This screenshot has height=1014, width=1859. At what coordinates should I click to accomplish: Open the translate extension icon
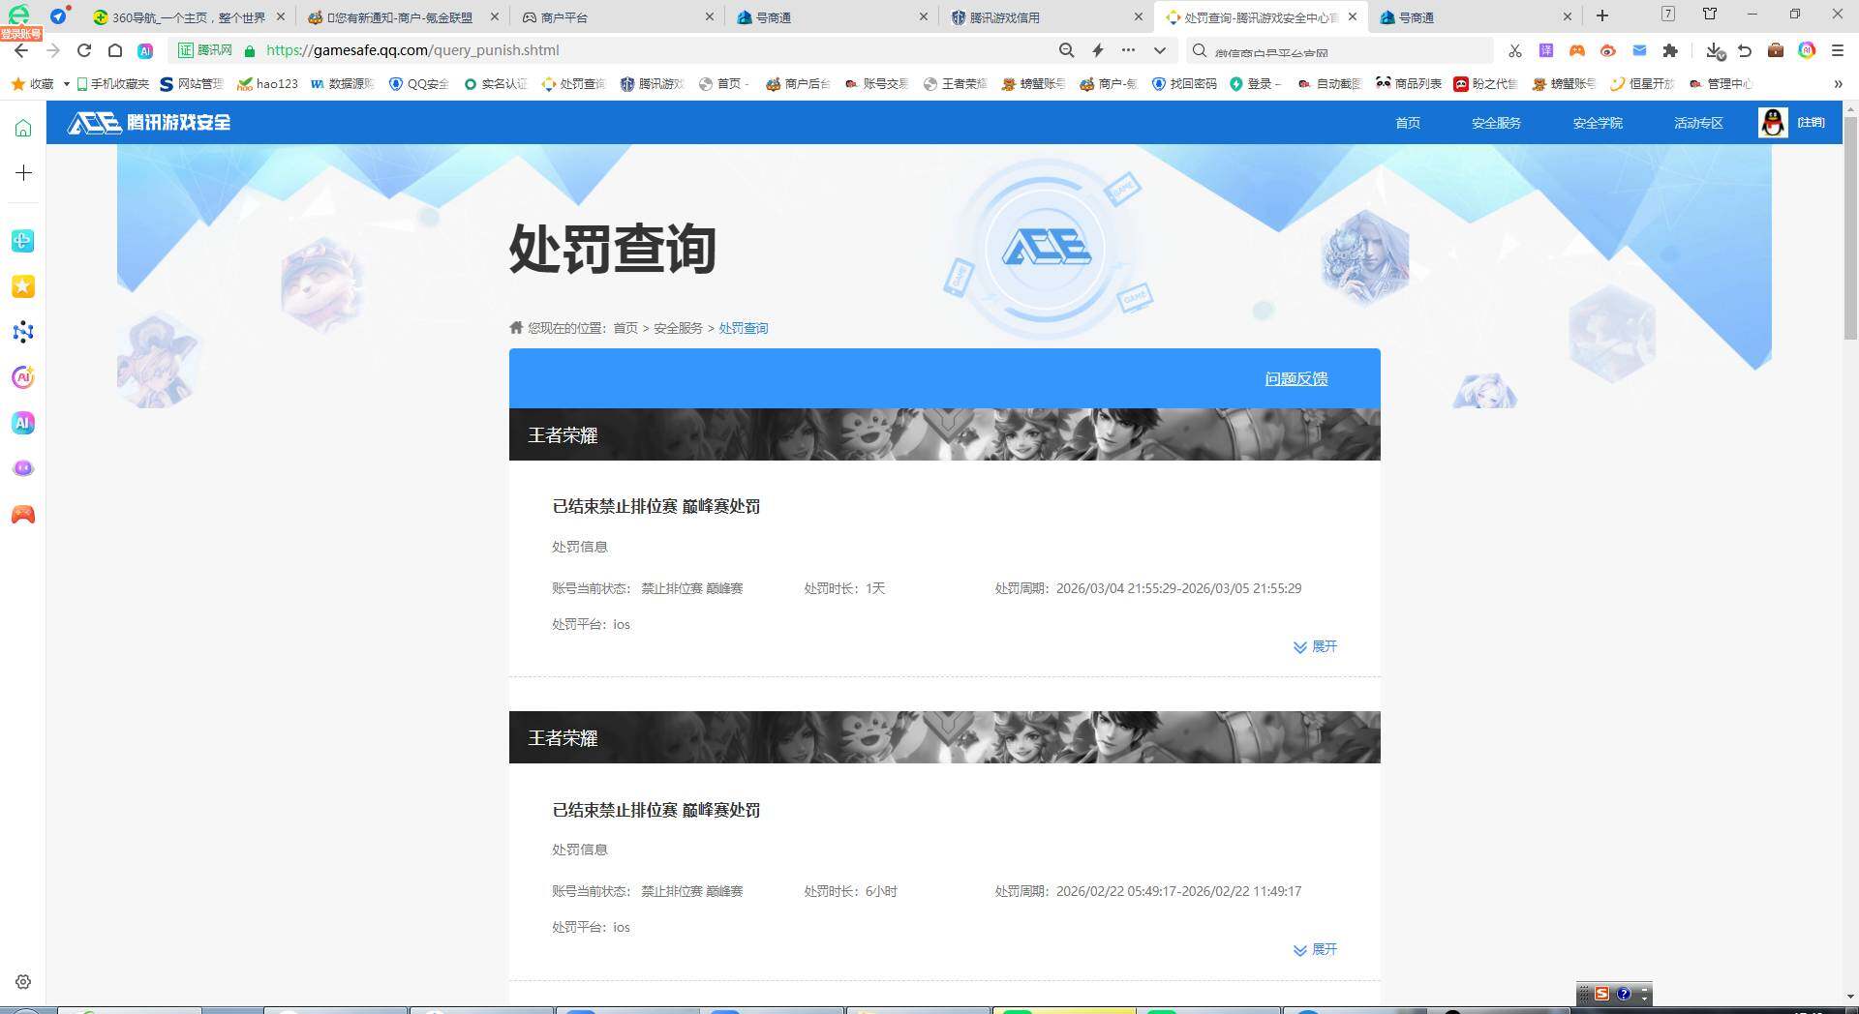(x=1545, y=50)
